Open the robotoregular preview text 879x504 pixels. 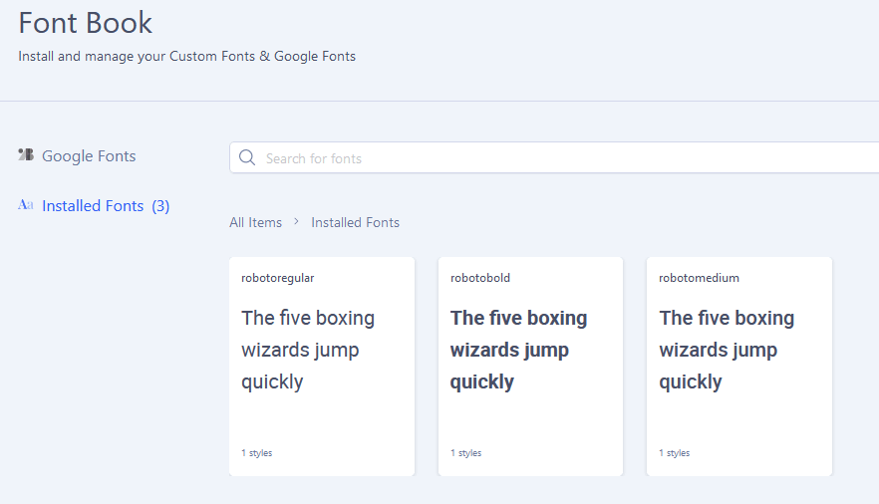(308, 350)
